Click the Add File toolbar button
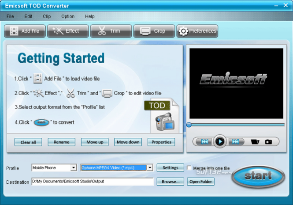Viewport: 293px width, 205px height. [25, 31]
